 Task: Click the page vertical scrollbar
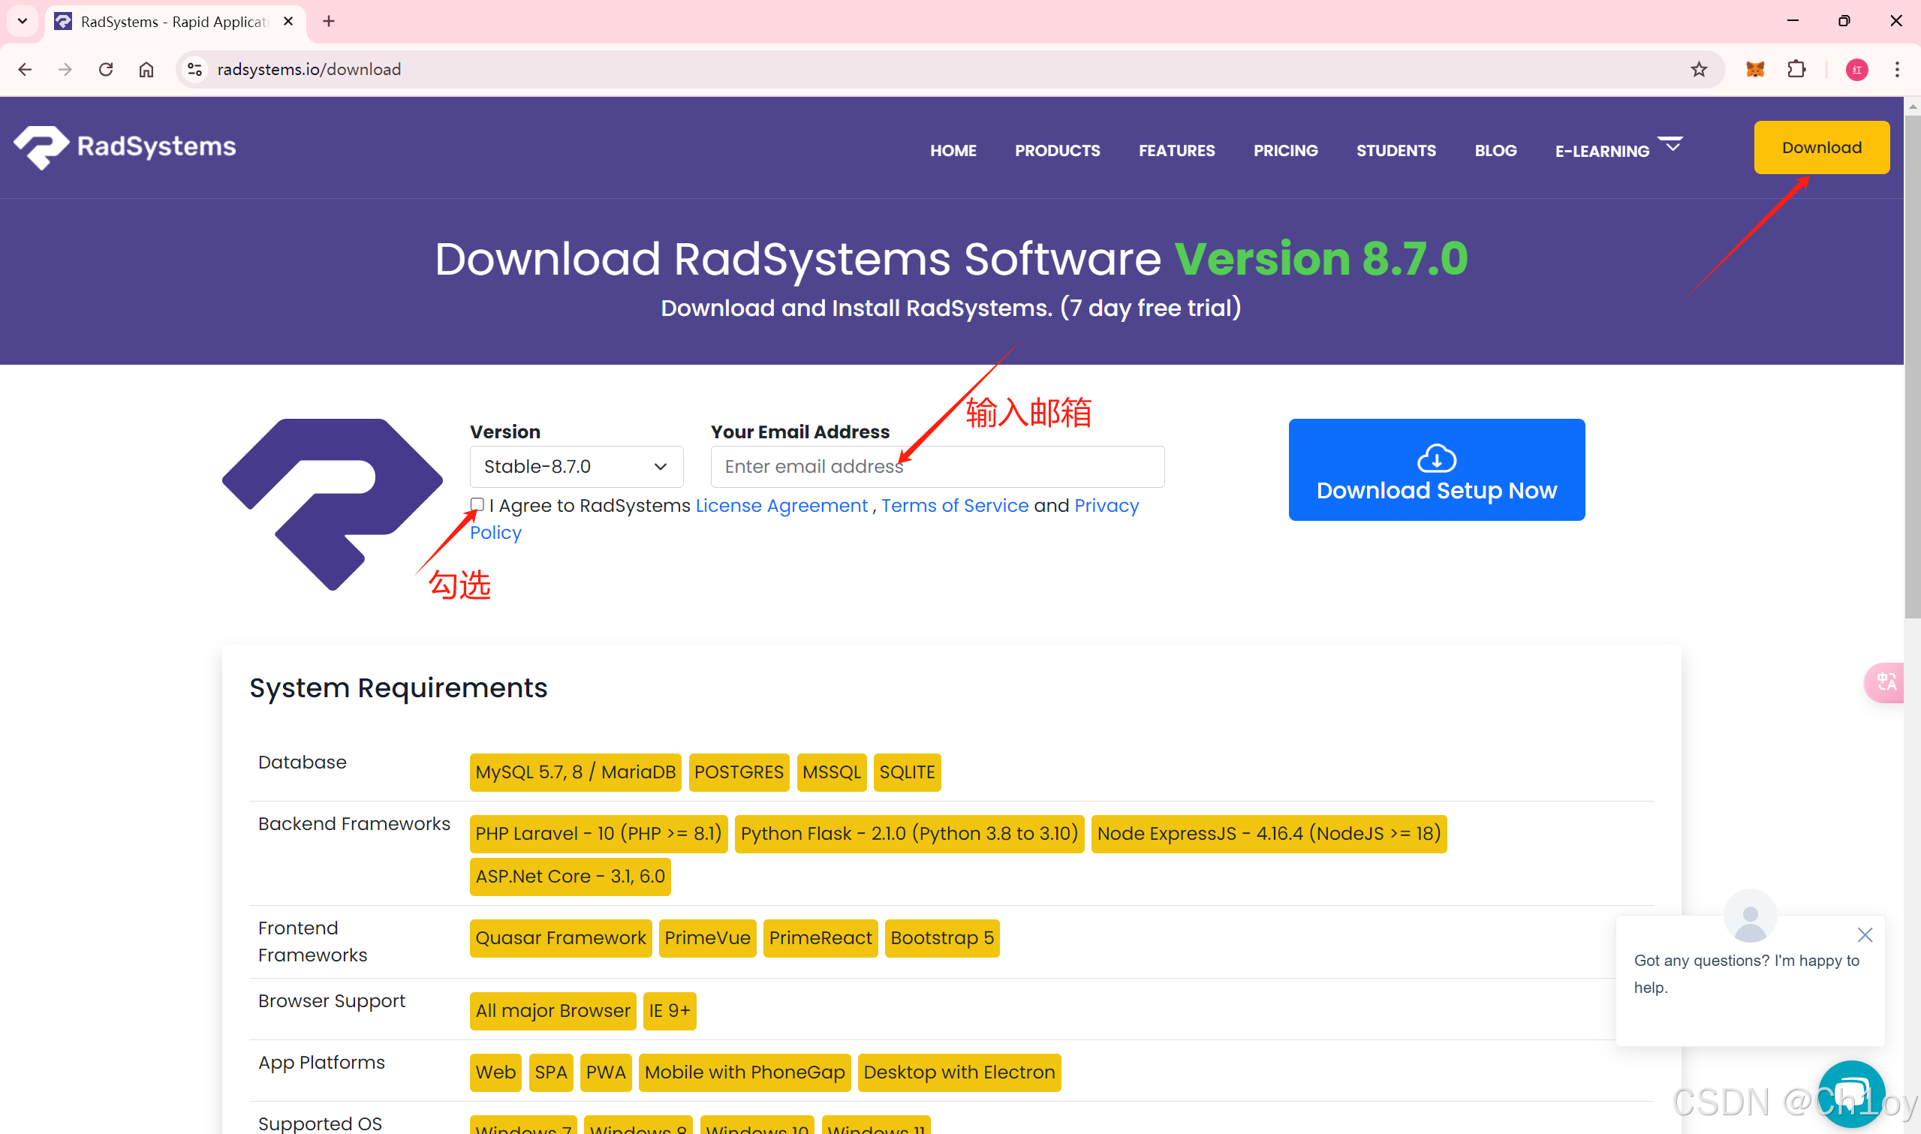click(1912, 367)
